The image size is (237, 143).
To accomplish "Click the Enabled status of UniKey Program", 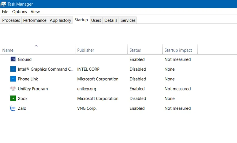I will pyautogui.click(x=137, y=89).
